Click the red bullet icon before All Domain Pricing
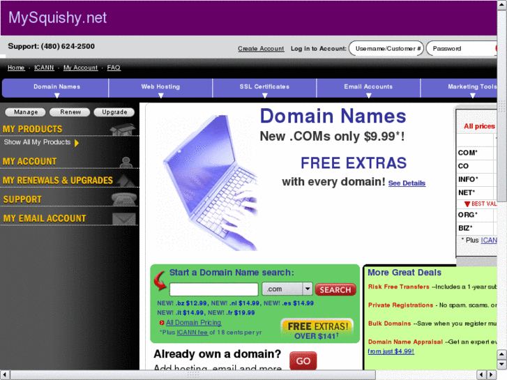Image resolution: width=507 pixels, height=380 pixels. tap(162, 322)
